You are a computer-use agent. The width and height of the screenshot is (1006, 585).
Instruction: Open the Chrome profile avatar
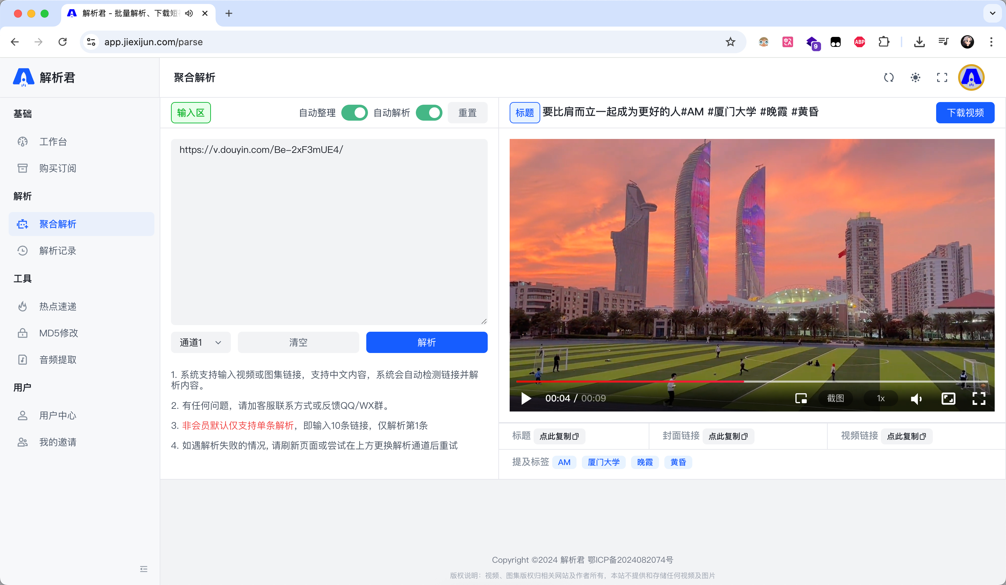point(967,42)
